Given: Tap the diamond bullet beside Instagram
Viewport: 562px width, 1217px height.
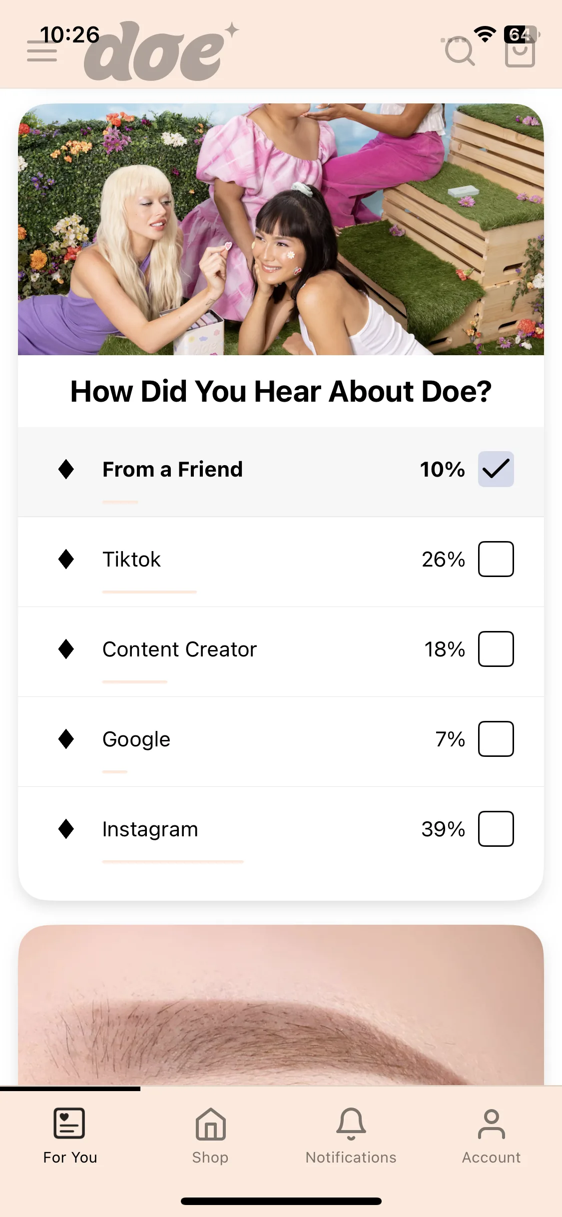Looking at the screenshot, I should pos(66,829).
